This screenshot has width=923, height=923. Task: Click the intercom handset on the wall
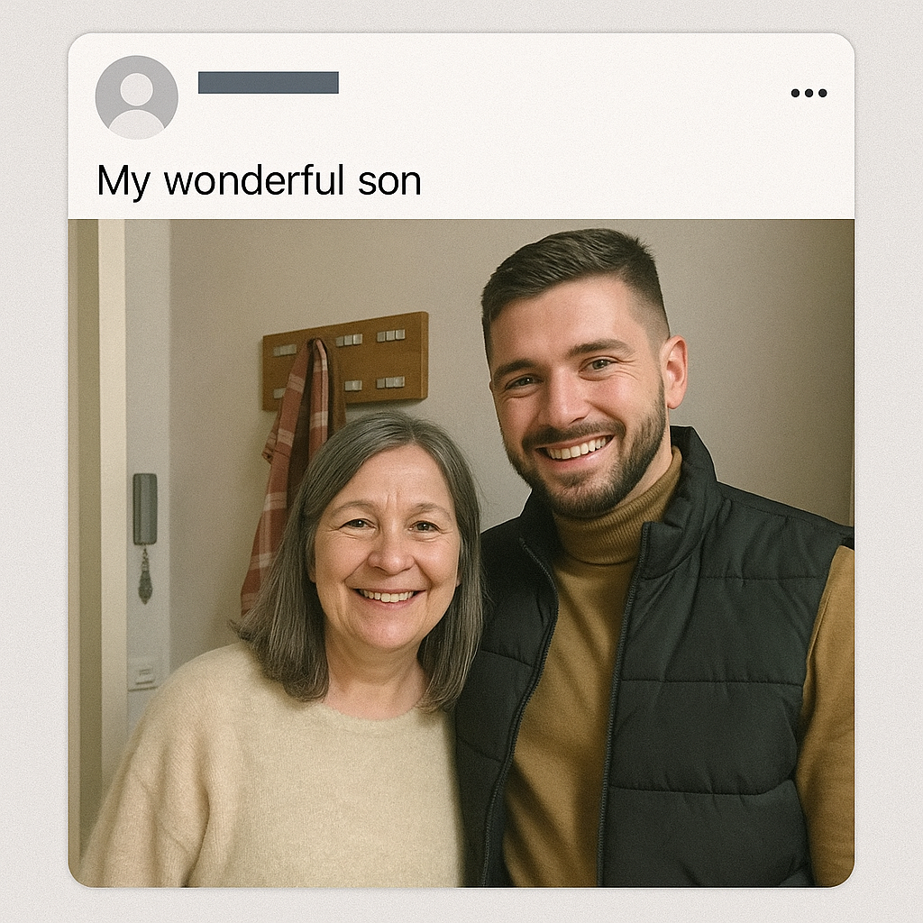click(x=145, y=510)
